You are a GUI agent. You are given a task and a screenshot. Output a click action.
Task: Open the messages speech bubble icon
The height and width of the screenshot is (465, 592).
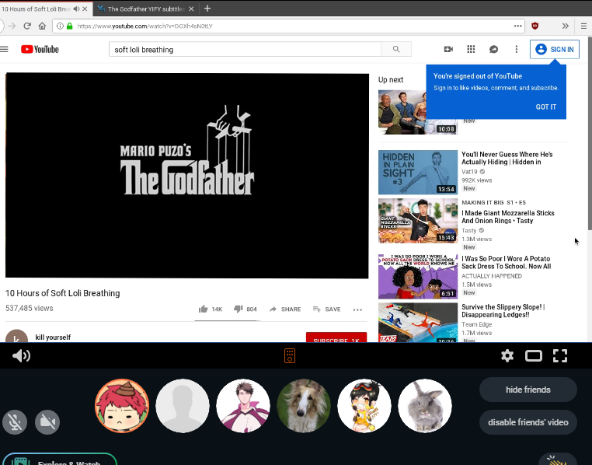click(493, 49)
